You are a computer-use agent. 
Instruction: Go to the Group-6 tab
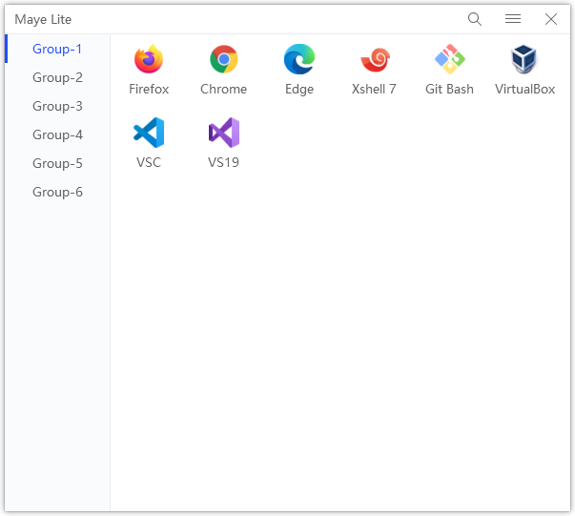pos(57,192)
